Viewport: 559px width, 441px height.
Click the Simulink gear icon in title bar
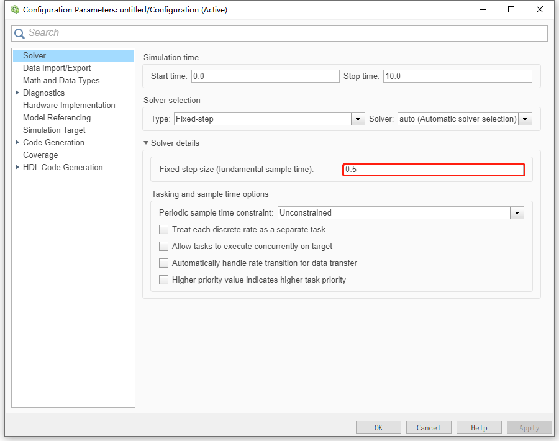[15, 9]
